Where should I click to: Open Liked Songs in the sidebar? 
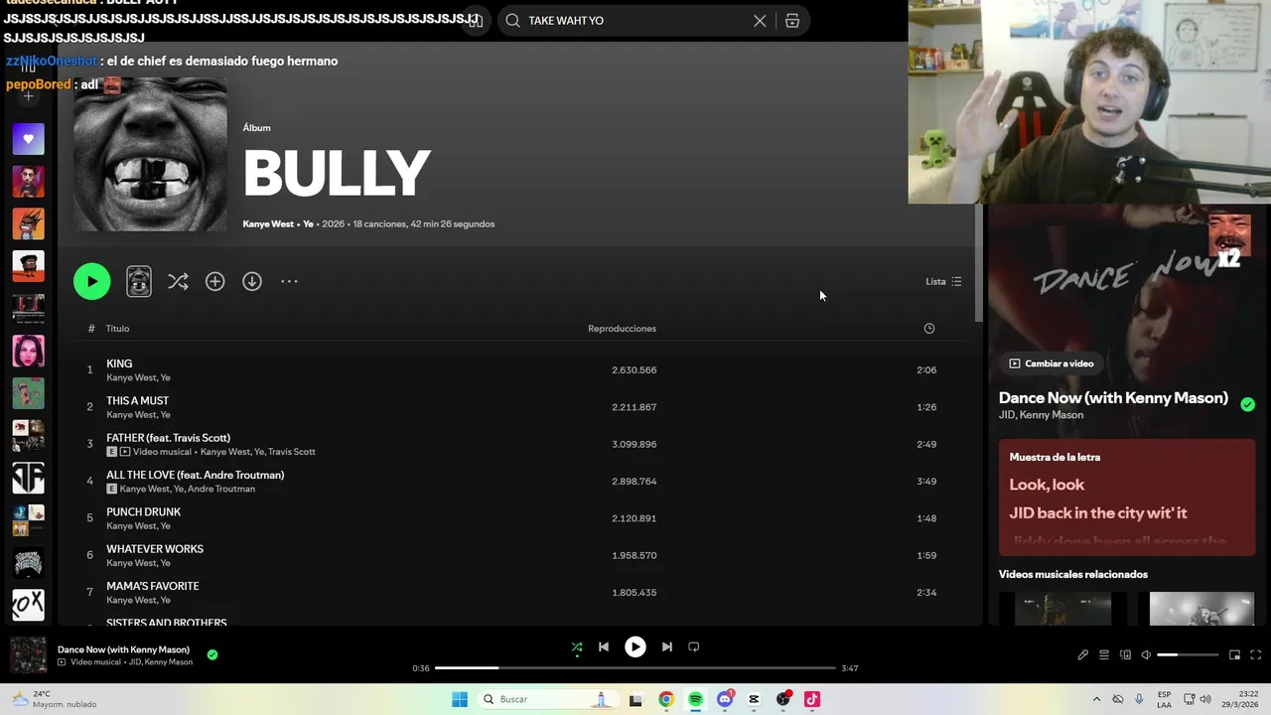tap(28, 139)
